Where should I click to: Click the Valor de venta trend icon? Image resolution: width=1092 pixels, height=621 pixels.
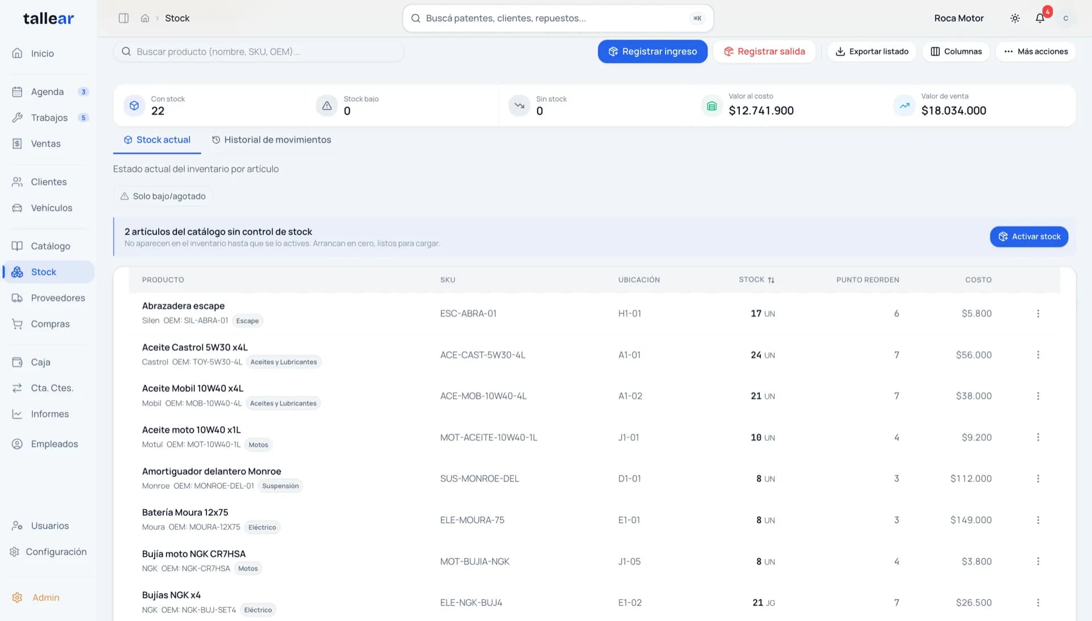click(904, 106)
